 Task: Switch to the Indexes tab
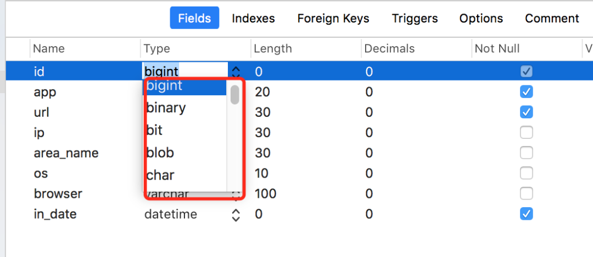[x=253, y=19]
